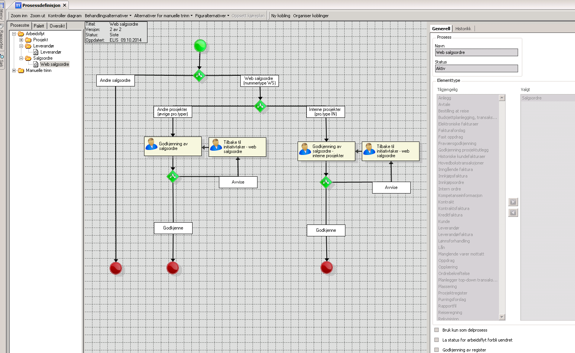Screen dimensions: 575x353
Task: Click the Web salgsordre process document icon
Action: [x=36, y=64]
